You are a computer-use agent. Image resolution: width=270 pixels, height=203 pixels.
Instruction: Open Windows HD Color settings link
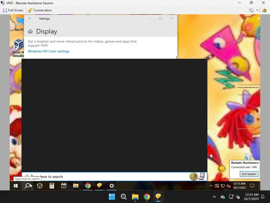coord(49,51)
